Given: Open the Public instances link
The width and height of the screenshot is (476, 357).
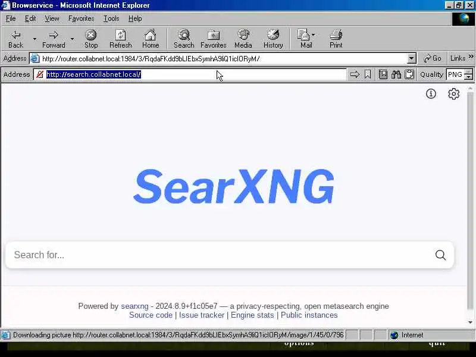Looking at the screenshot, I should coord(309,315).
